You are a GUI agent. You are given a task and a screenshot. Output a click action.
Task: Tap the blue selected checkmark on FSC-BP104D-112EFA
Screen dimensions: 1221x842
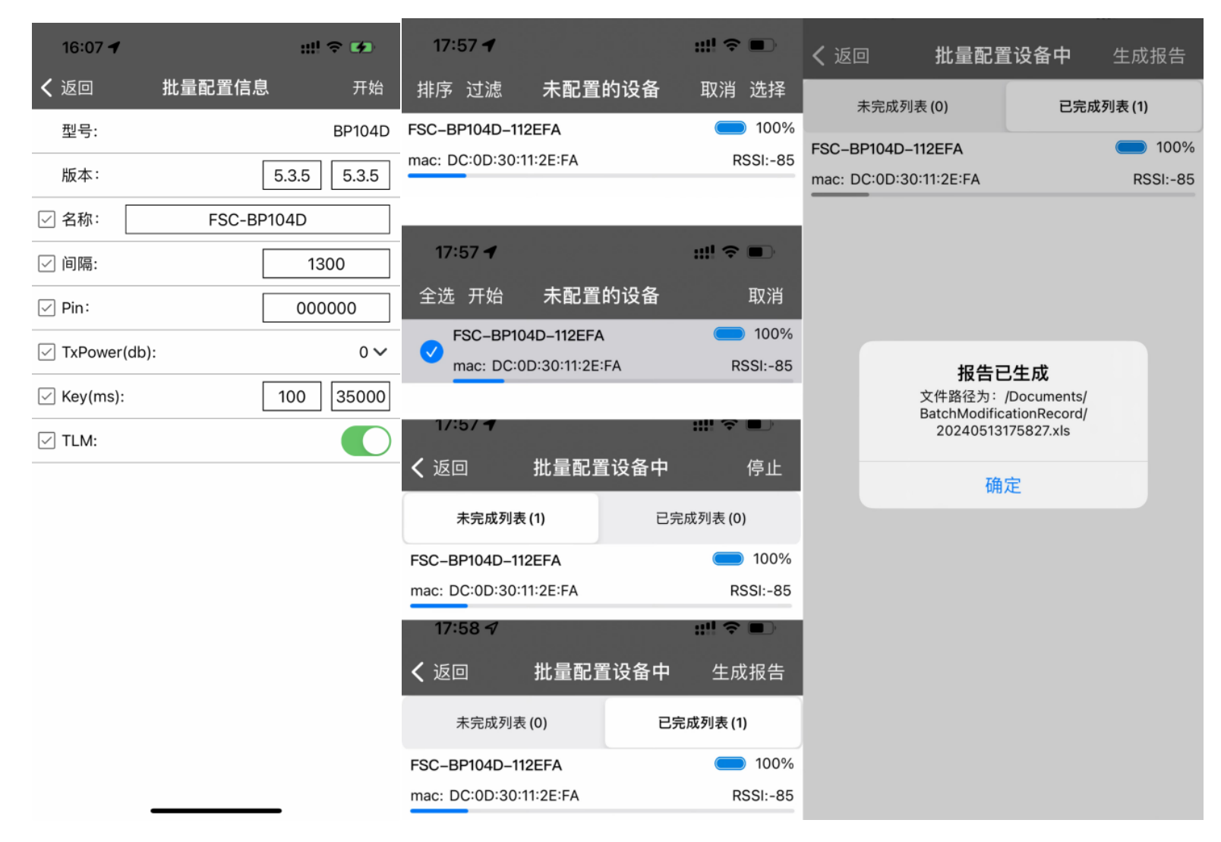(x=431, y=352)
